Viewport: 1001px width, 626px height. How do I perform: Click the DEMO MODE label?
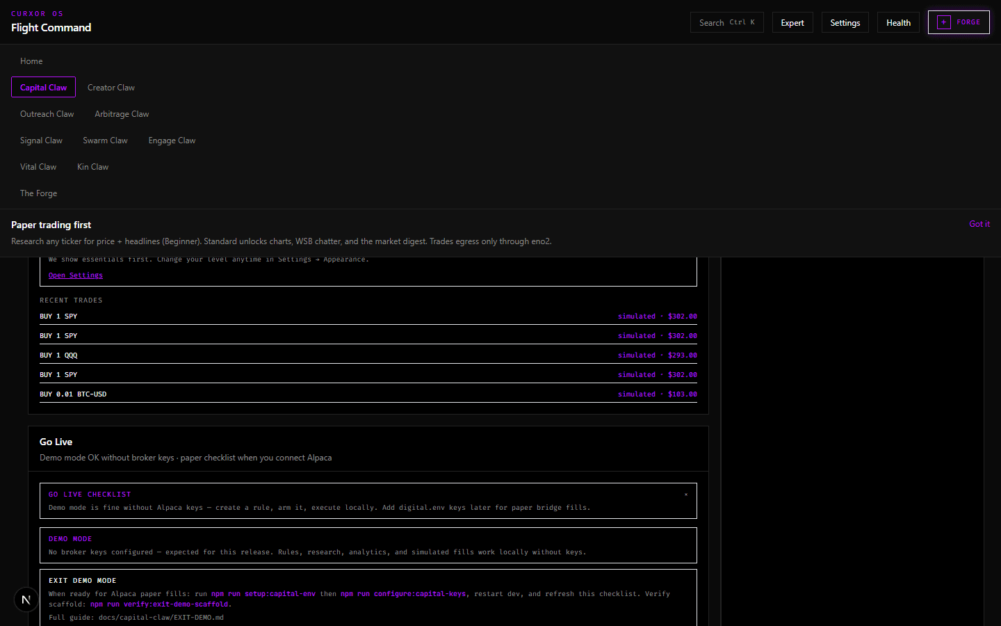[x=70, y=539]
